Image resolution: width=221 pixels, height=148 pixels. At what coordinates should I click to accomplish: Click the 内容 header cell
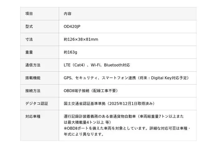68,14
